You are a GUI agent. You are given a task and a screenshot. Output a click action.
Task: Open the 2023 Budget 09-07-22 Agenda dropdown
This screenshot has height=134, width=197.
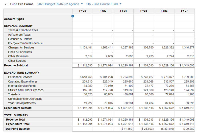tap(60, 4)
